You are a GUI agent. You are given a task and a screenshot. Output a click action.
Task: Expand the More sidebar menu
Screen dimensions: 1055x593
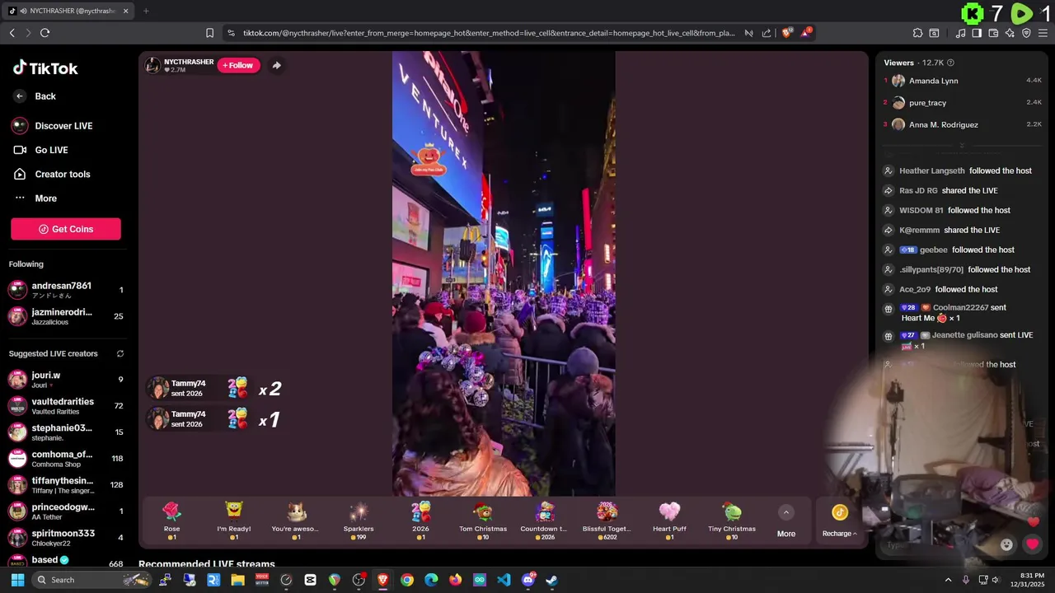click(x=36, y=198)
